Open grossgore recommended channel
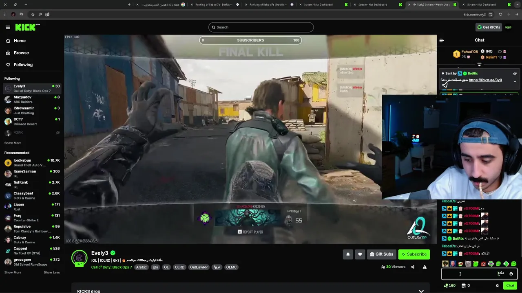 (32, 262)
